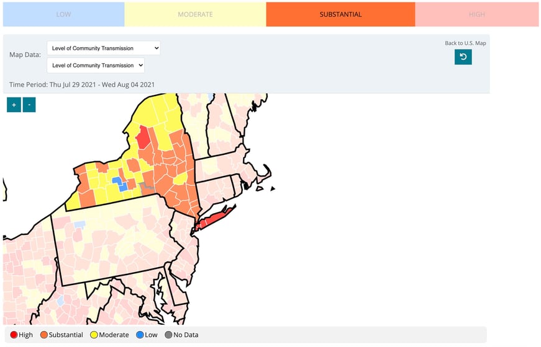The width and height of the screenshot is (541, 347).
Task: Click the red High legend swatch
Action: tap(14, 335)
